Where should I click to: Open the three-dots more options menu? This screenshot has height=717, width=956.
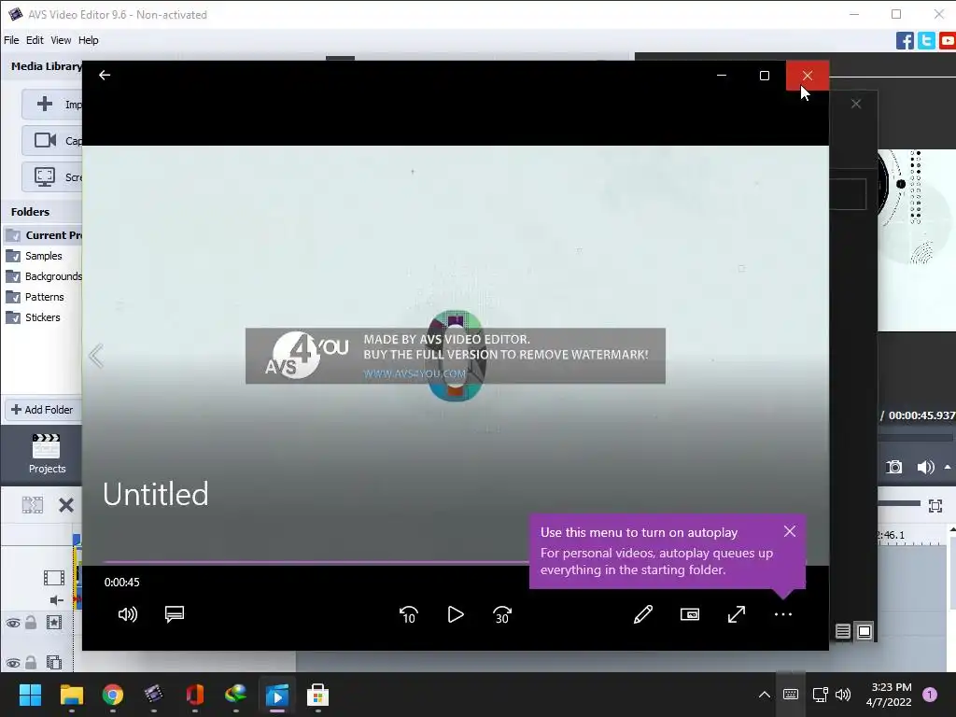[x=783, y=614]
